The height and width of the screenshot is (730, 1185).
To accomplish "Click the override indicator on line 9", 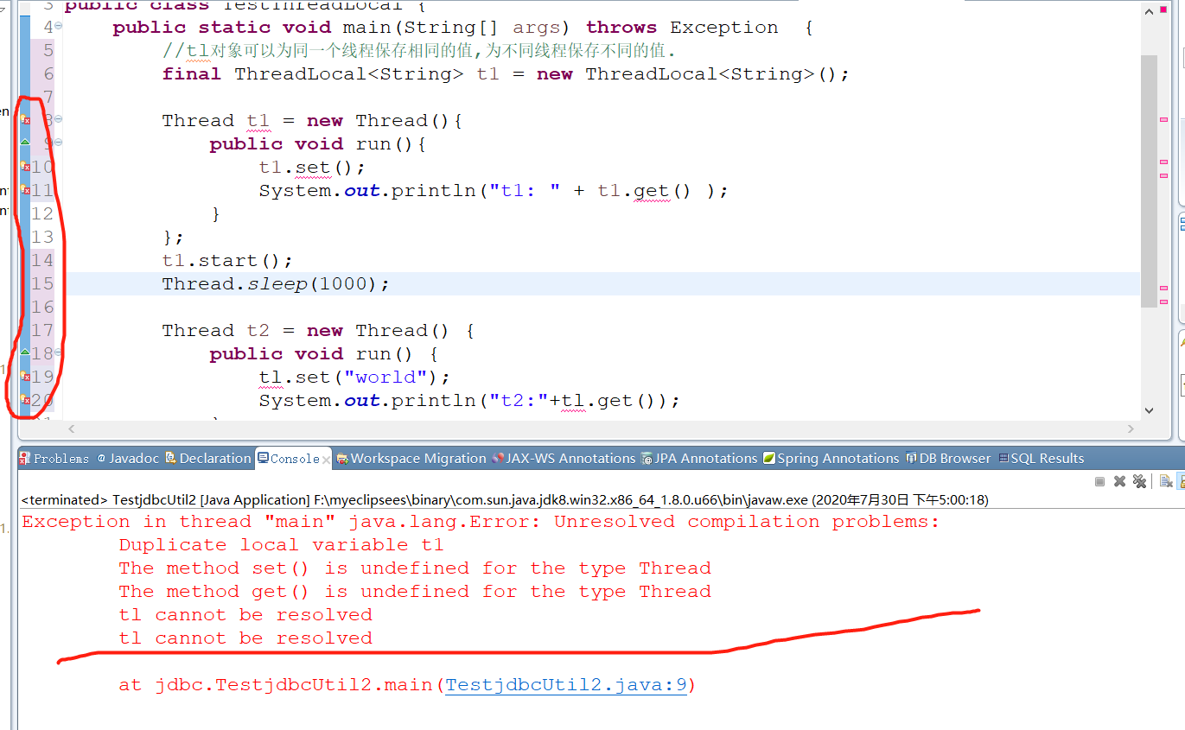I will pyautogui.click(x=25, y=143).
